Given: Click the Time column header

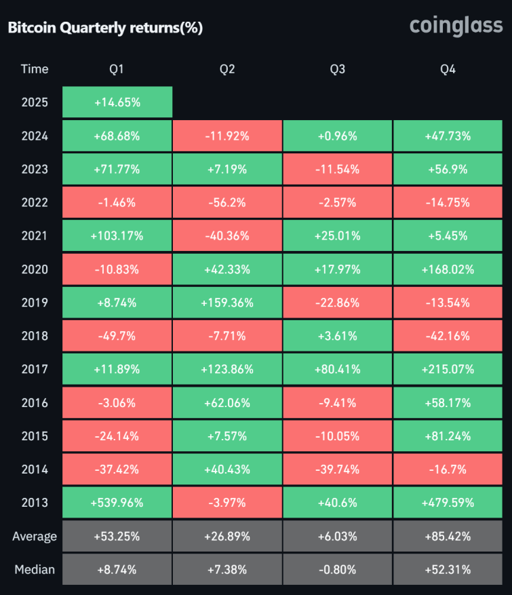Looking at the screenshot, I should [x=35, y=69].
